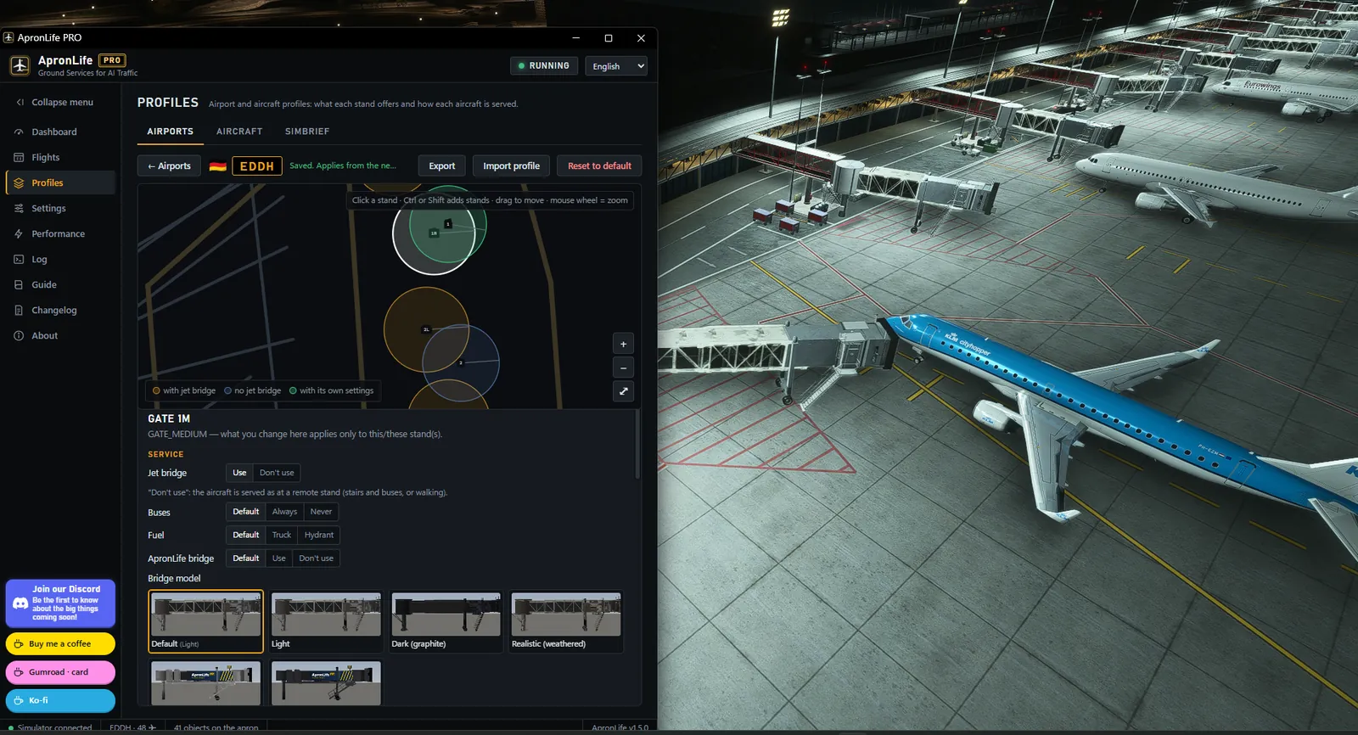Set ApronLife bridge to Use
Image resolution: width=1358 pixels, height=735 pixels.
279,558
